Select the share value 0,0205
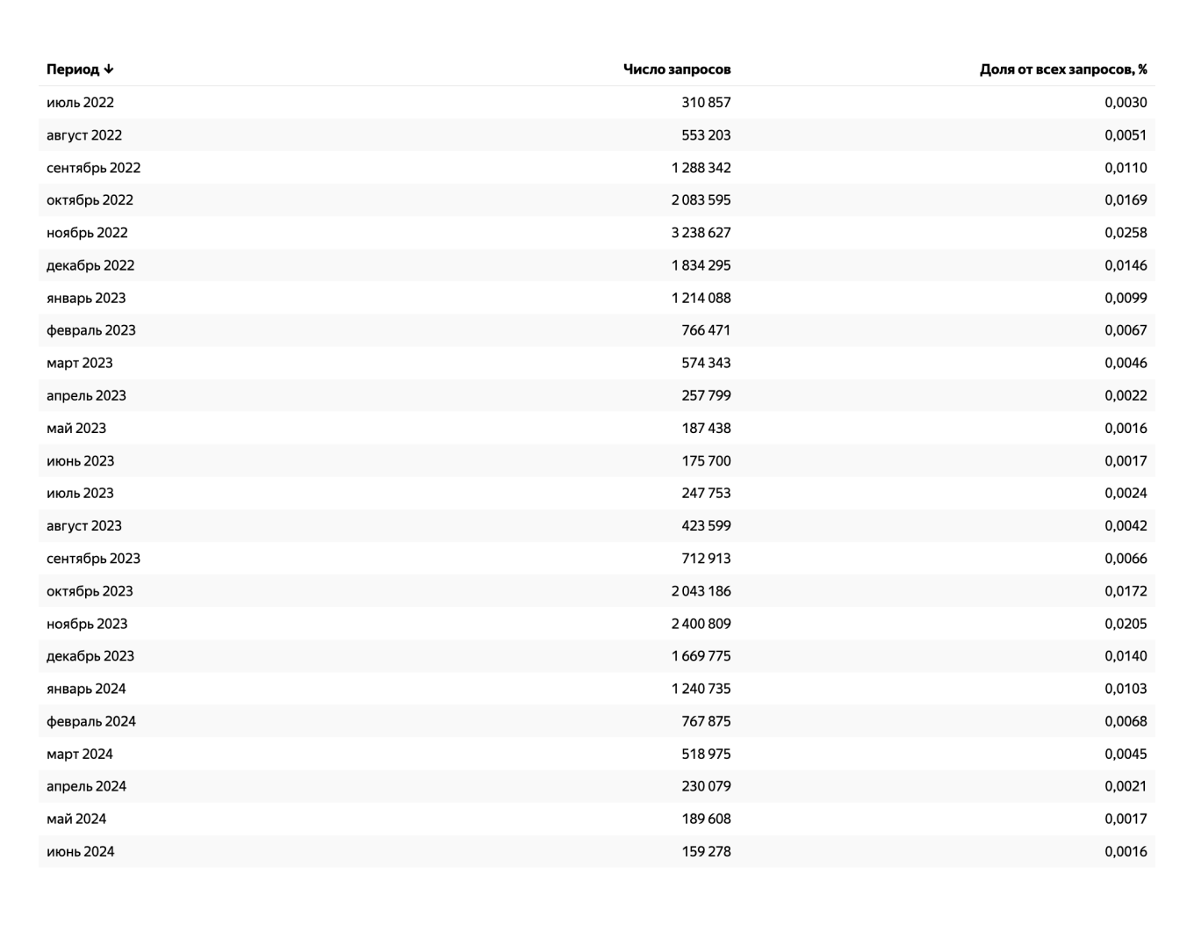The image size is (1194, 925). coord(1126,624)
